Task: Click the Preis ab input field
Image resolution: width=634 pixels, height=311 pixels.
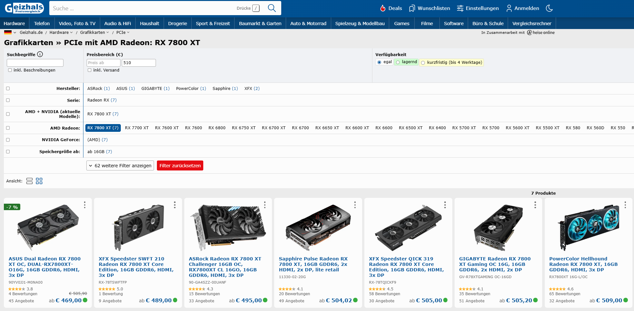Action: [x=103, y=63]
